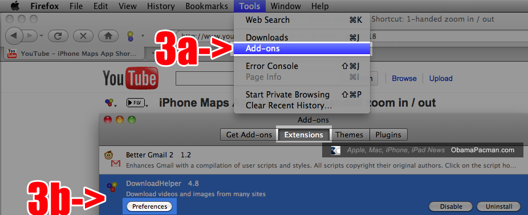The height and width of the screenshot is (215, 528).
Task: Open the Bookmarks menu
Action: 207,6
